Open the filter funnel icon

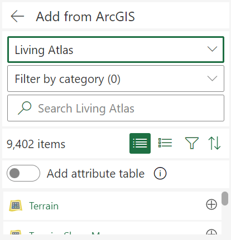coord(192,143)
